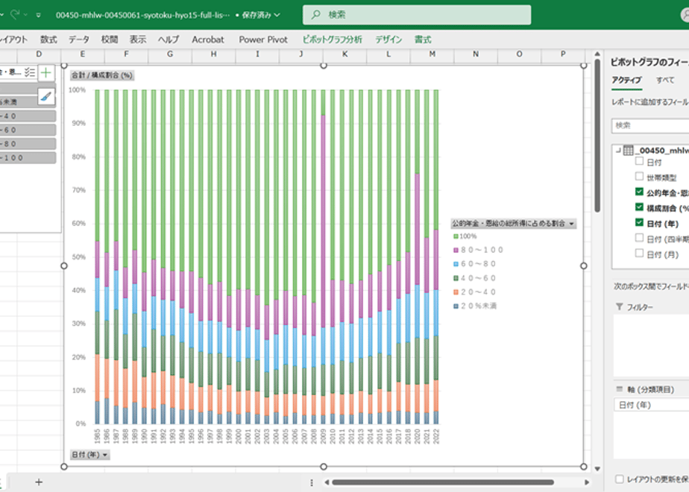Switch to すべて tab in fields pane
Viewport: 689px width, 492px height.
coord(665,81)
